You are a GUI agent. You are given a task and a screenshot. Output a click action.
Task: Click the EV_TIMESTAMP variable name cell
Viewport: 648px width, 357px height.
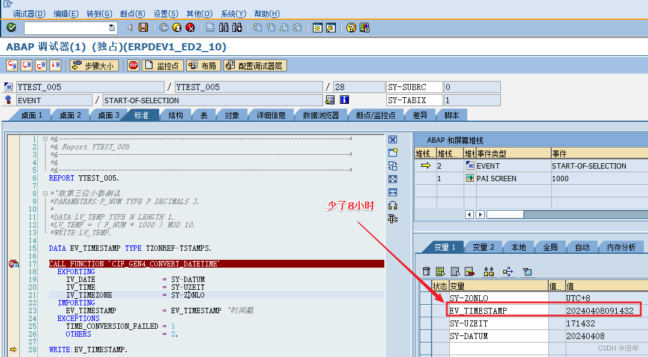pyautogui.click(x=498, y=311)
